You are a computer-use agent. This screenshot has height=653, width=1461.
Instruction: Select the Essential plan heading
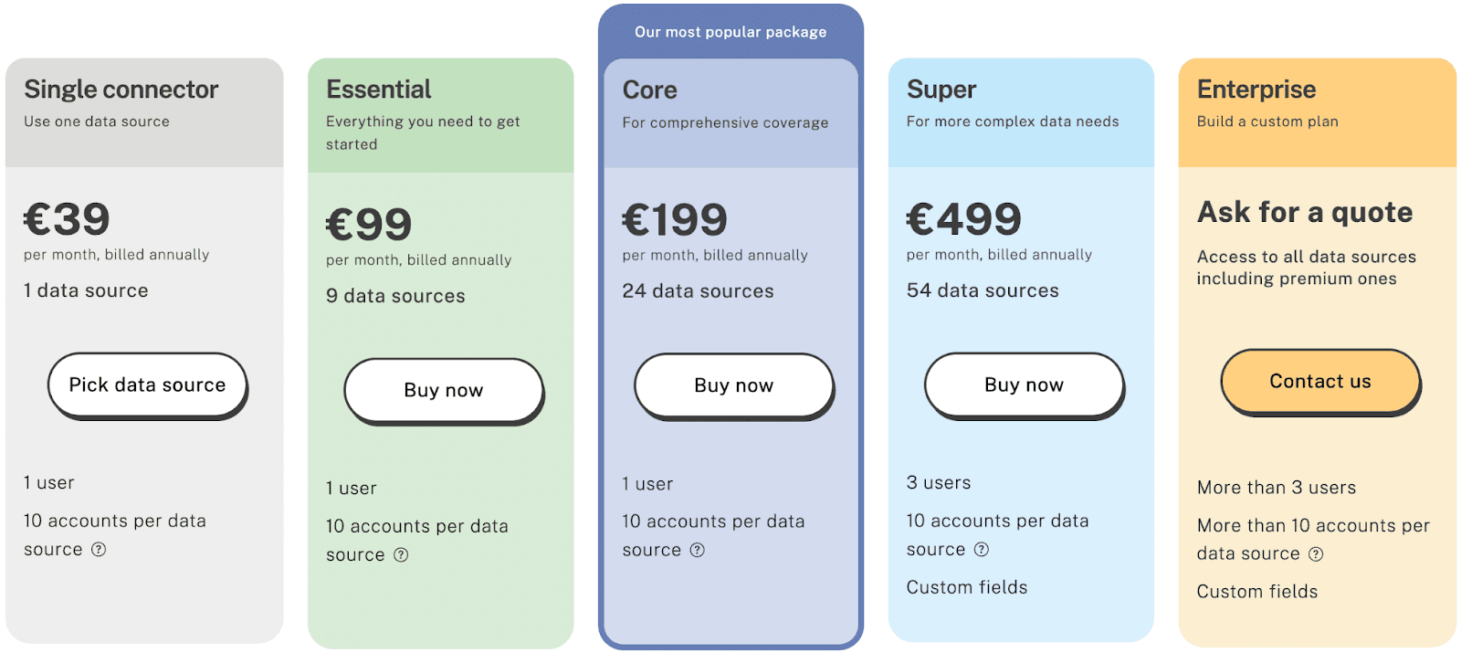pos(379,90)
